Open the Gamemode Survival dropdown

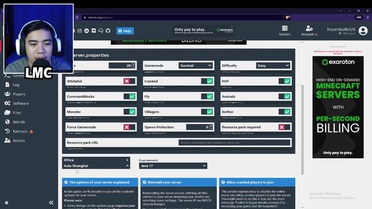click(x=196, y=66)
